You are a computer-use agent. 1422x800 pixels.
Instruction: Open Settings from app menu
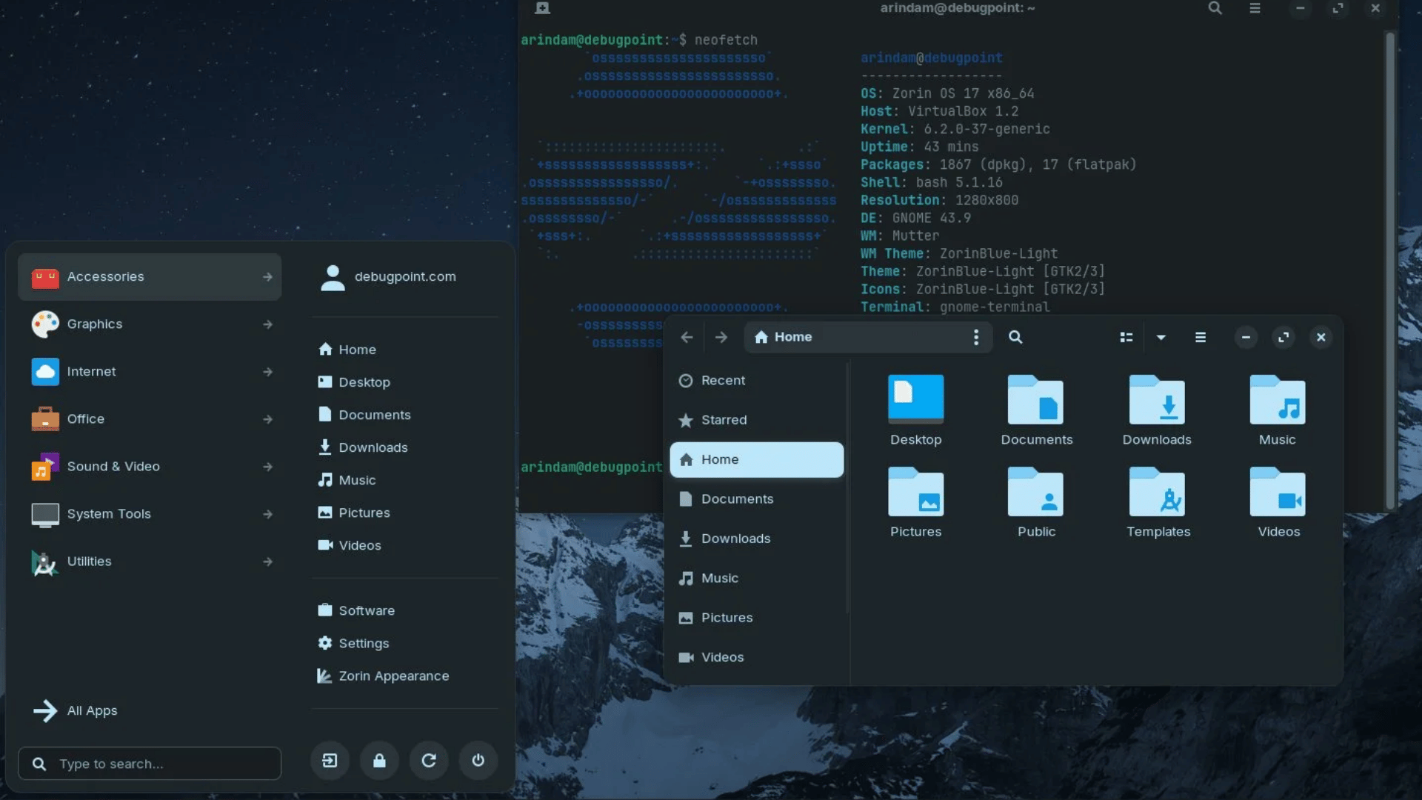(353, 643)
